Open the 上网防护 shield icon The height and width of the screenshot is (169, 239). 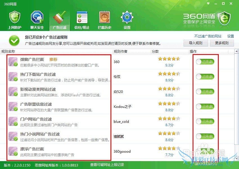click(x=15, y=17)
